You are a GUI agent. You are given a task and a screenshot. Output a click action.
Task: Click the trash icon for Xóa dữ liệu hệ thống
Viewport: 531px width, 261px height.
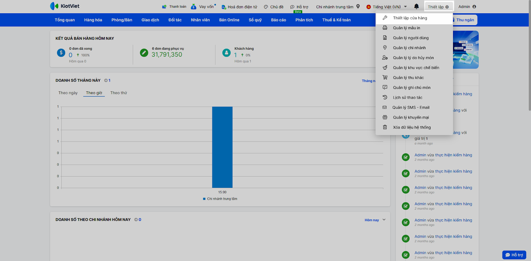pyautogui.click(x=385, y=127)
